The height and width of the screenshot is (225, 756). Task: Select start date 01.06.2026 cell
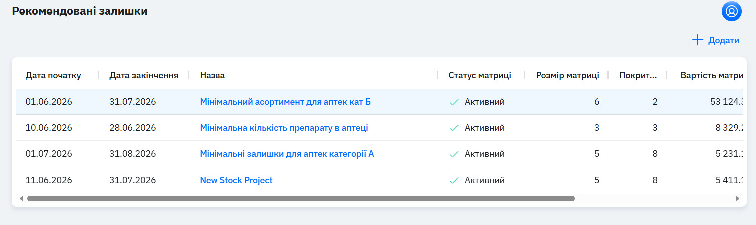[x=49, y=102]
